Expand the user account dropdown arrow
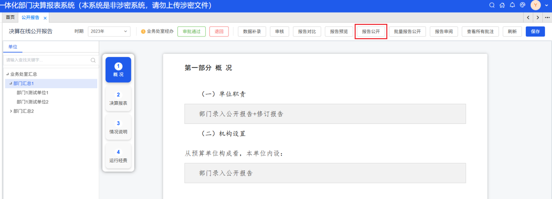 547,5
